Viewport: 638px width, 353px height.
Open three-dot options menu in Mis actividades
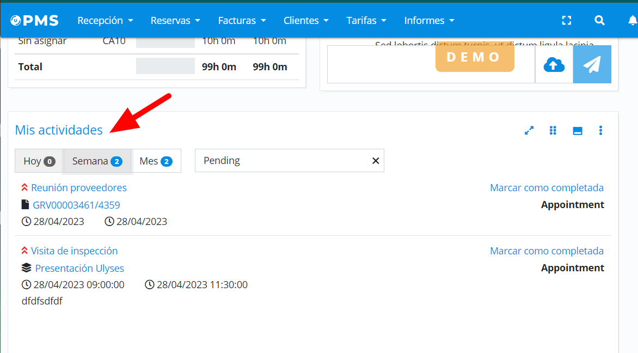click(x=600, y=131)
